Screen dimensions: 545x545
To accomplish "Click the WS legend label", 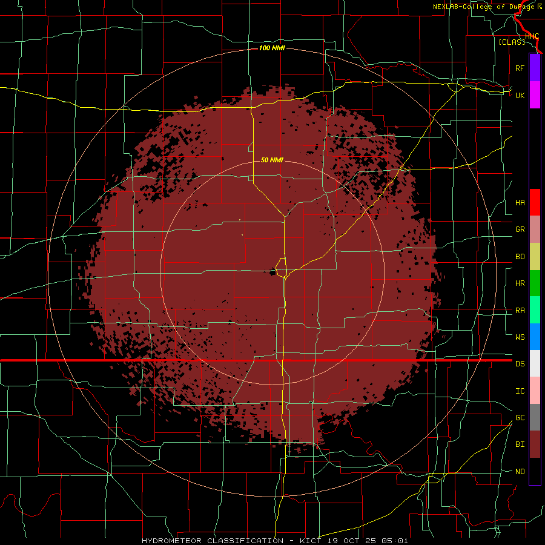I will 520,337.
